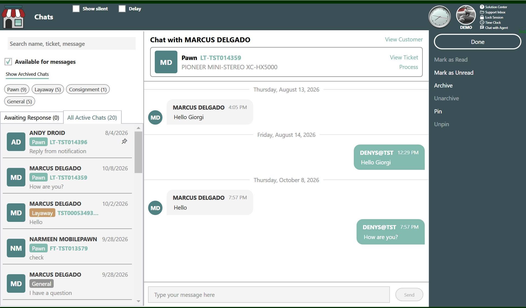Open Support Inbox from header
Screen dimensions: 526x308
pyautogui.click(x=493, y=12)
